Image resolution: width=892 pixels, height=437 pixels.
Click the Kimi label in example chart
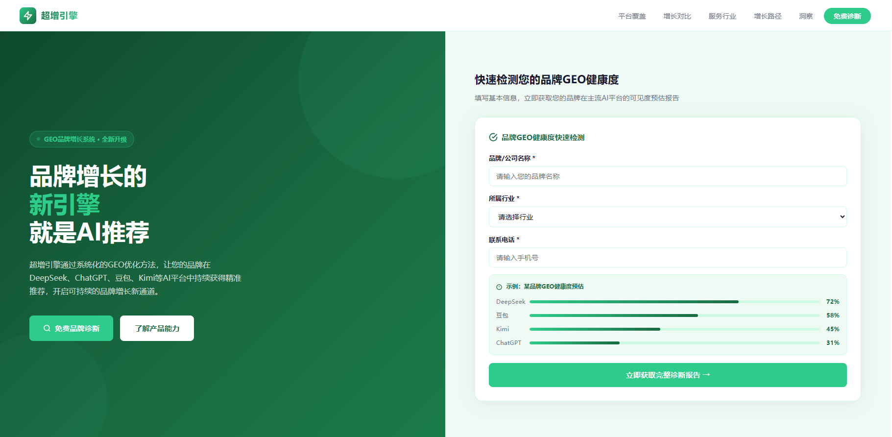503,329
